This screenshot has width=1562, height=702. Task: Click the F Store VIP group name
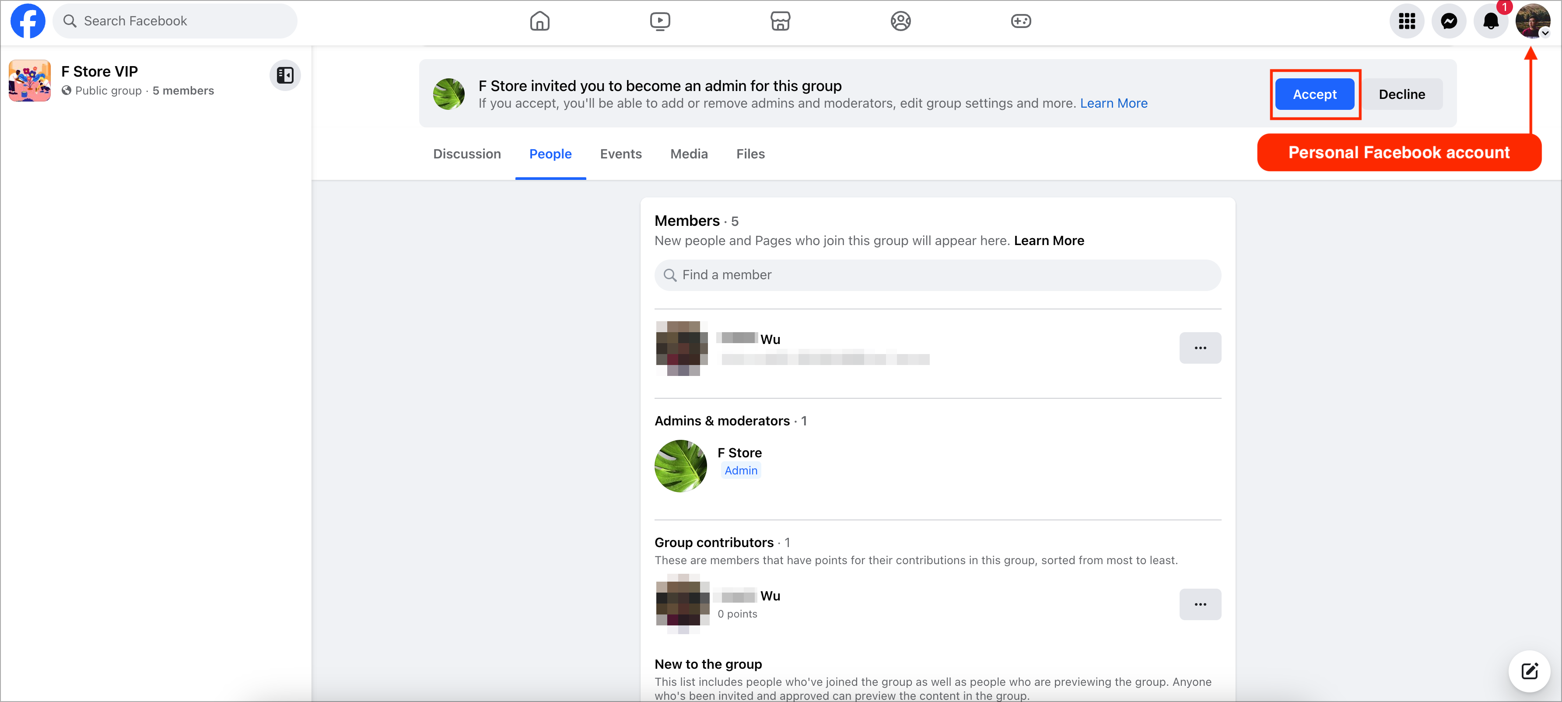99,72
